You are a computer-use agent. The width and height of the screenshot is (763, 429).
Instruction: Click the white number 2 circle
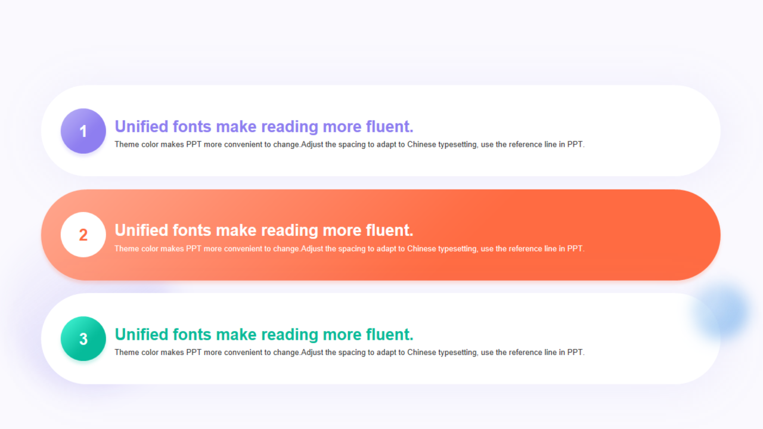coord(83,235)
